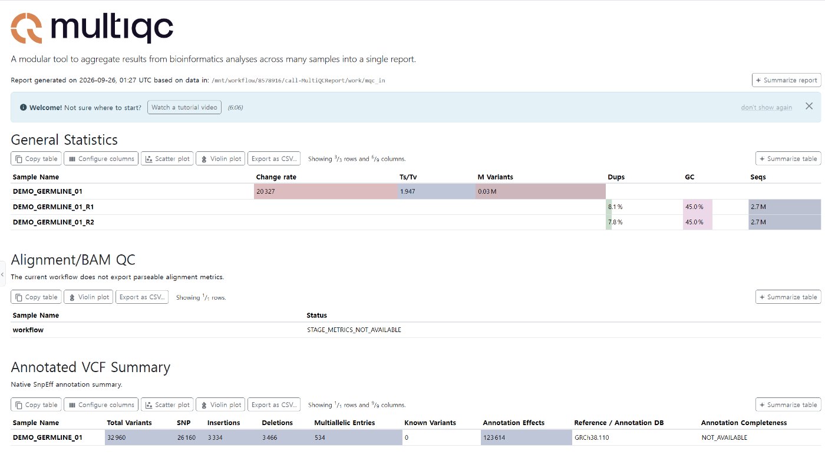Viewport: 825px width, 461px height.
Task: Sort by the Ts/Tv column header
Action: point(408,177)
